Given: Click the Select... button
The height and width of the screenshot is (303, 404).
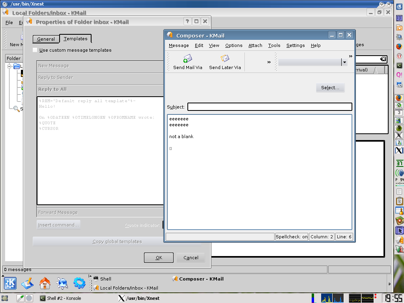Looking at the screenshot, I should [x=330, y=88].
